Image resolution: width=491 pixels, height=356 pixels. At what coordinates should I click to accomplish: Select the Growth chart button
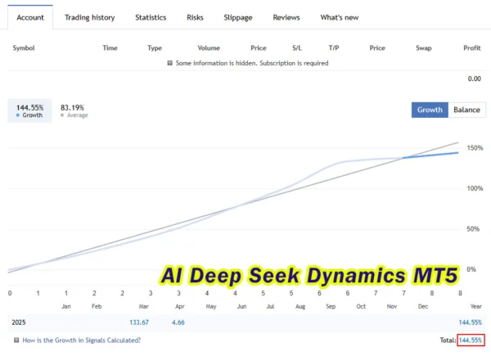(x=430, y=110)
